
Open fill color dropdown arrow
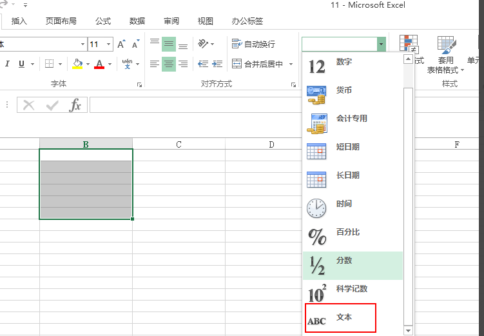point(88,64)
